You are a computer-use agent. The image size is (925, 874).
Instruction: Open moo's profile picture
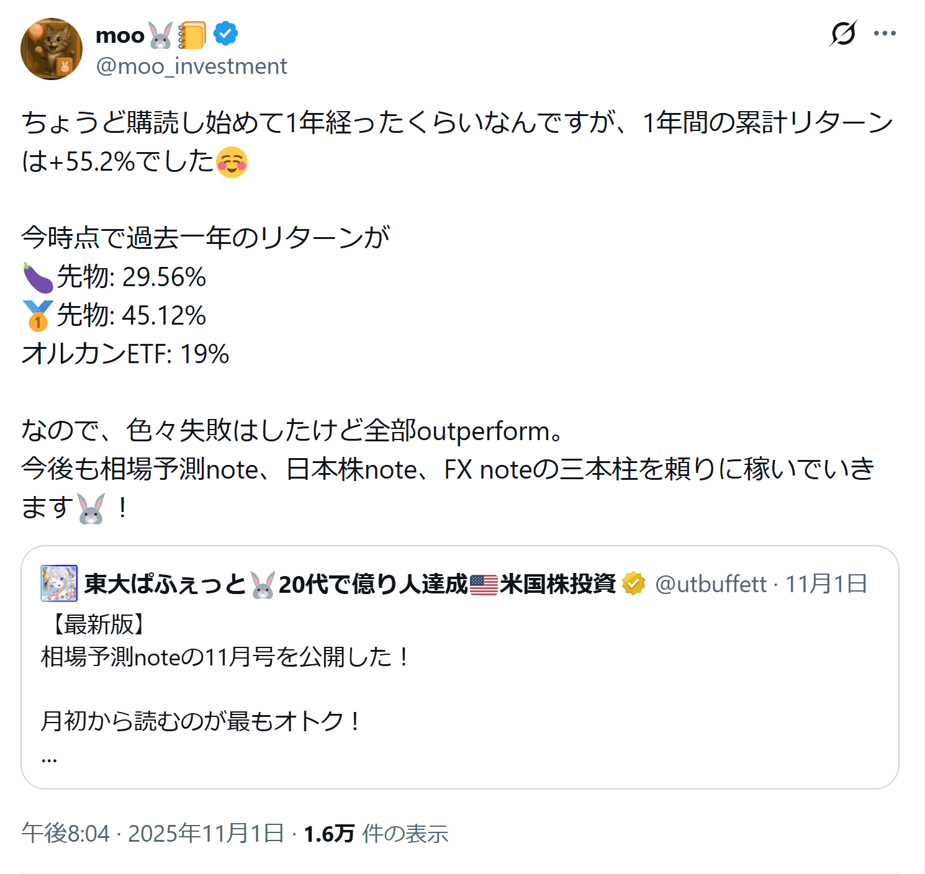52,49
